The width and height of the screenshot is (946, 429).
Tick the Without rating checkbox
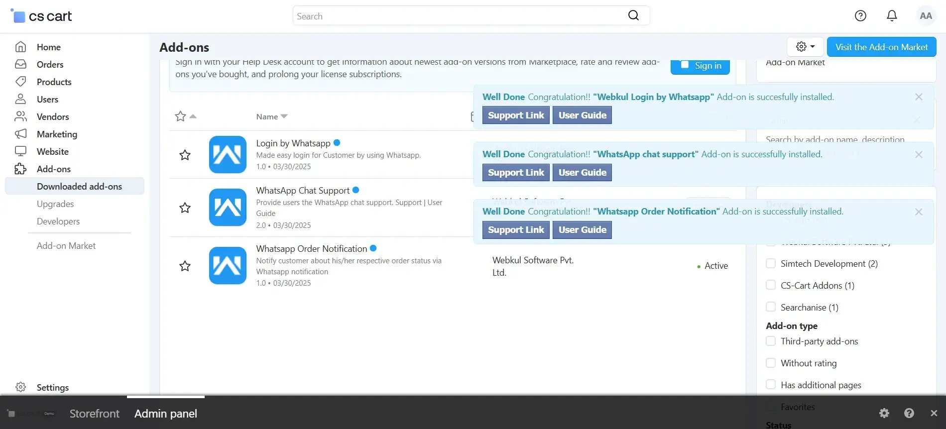pos(771,363)
